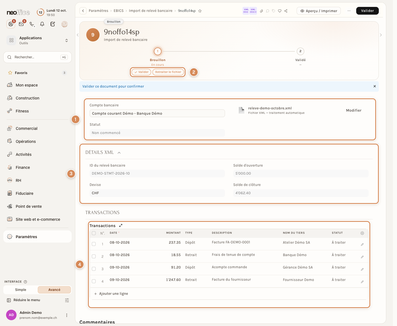Expand the Transactions table to fullscreen
Image resolution: width=397 pixels, height=326 pixels.
pos(120,225)
